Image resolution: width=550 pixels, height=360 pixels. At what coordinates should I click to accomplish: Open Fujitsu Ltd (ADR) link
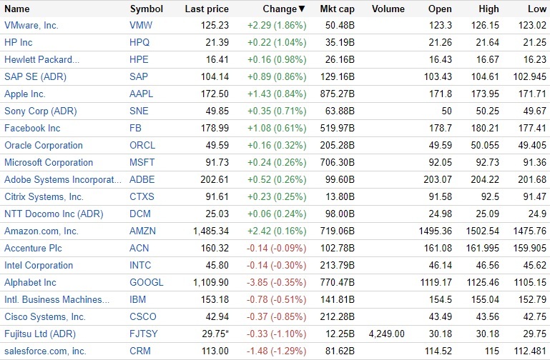tap(40, 334)
